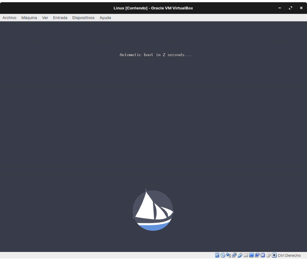Open the Ayuda menu
The image size is (307, 263).
coord(105,18)
